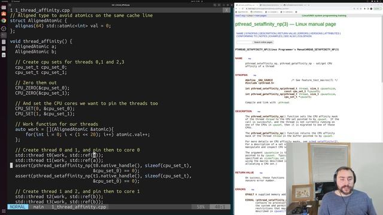The height and width of the screenshot is (215, 383).
Task: Click statusline filename 1_thread_affinity.cpp
Action: coord(78,207)
